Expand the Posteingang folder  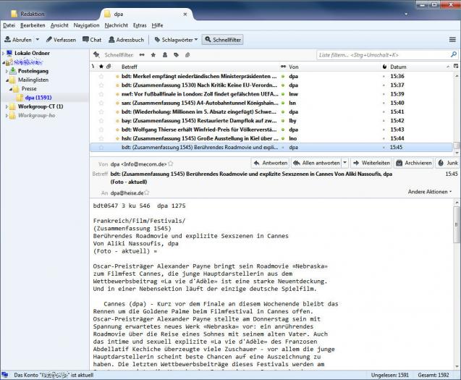pyautogui.click(x=7, y=71)
